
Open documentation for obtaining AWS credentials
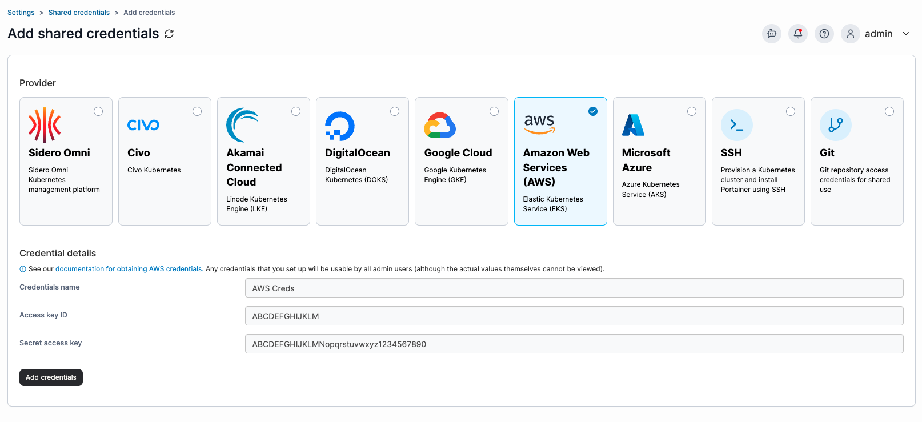(x=129, y=269)
